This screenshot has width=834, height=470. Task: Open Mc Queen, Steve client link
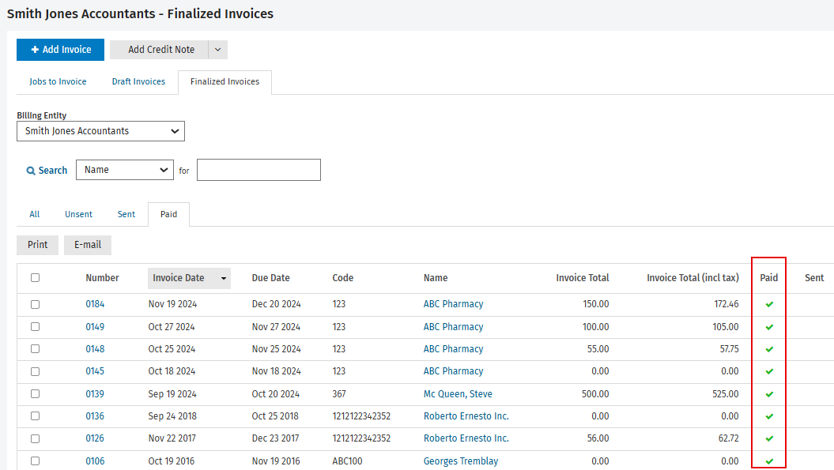click(458, 394)
